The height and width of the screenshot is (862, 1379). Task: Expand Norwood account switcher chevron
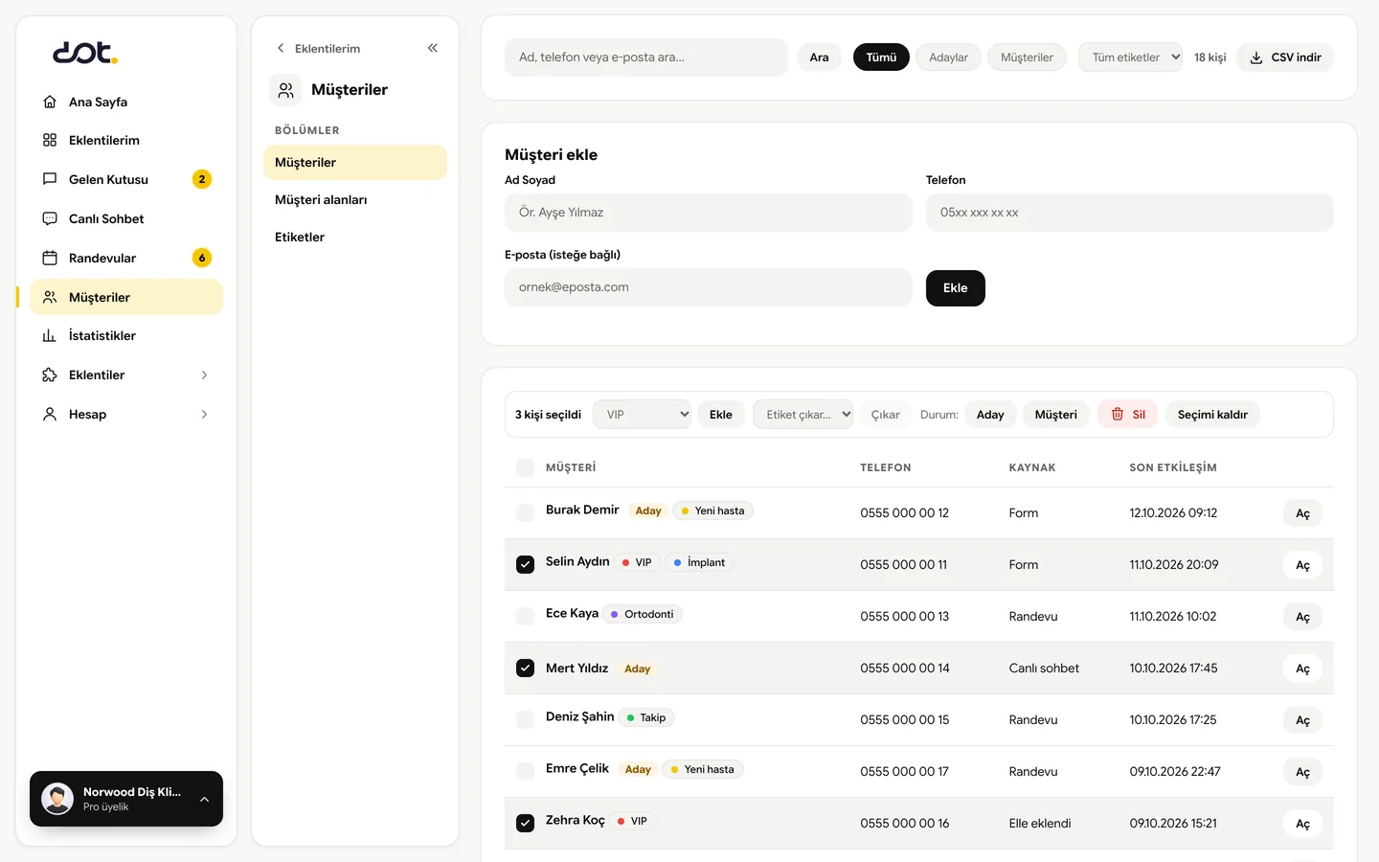click(204, 799)
